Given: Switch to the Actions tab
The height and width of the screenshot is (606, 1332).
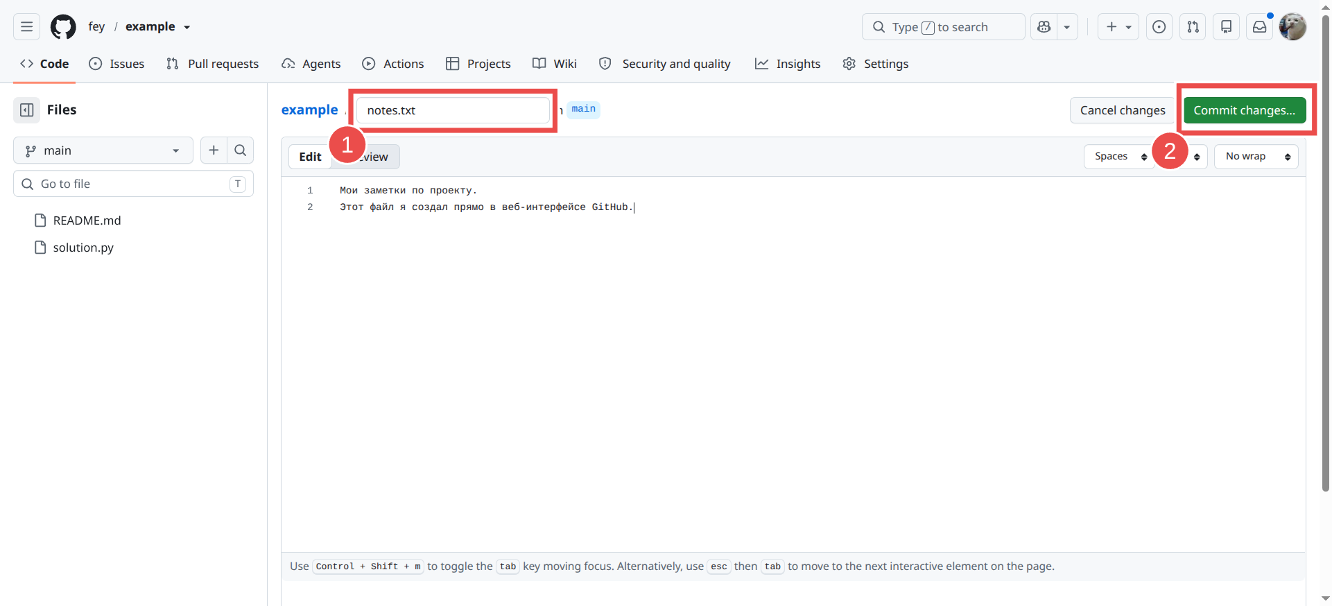Looking at the screenshot, I should click(392, 64).
